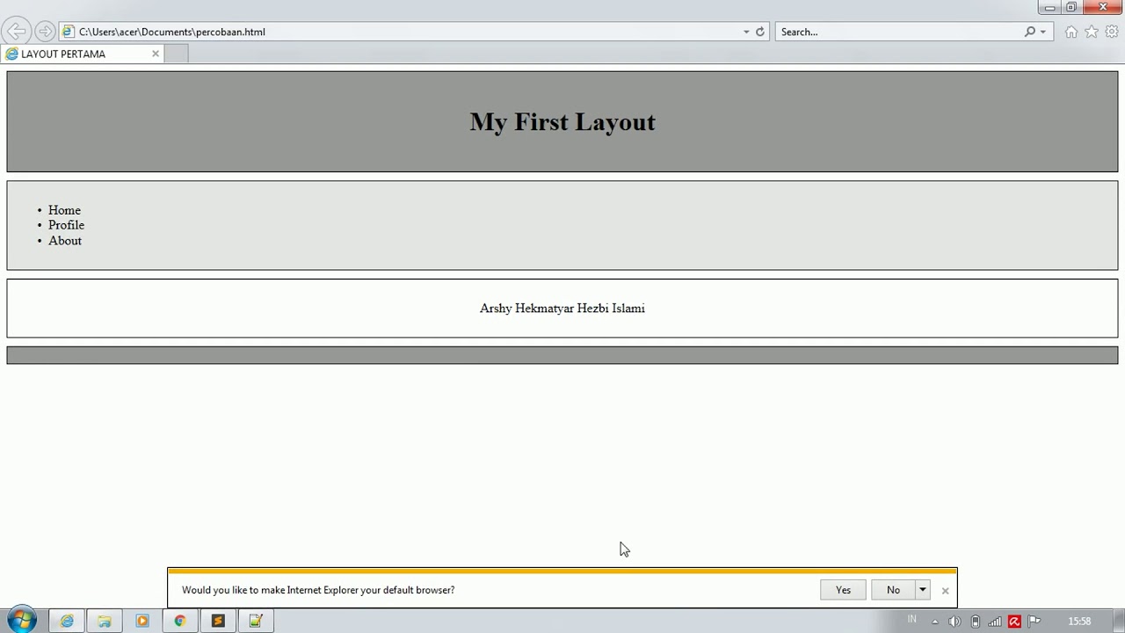Click Yes to set default browser
Viewport: 1125px width, 633px height.
tap(843, 590)
